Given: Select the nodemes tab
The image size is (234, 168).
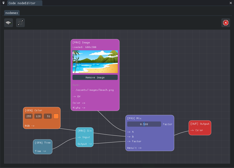Looking at the screenshot, I should [x=12, y=13].
